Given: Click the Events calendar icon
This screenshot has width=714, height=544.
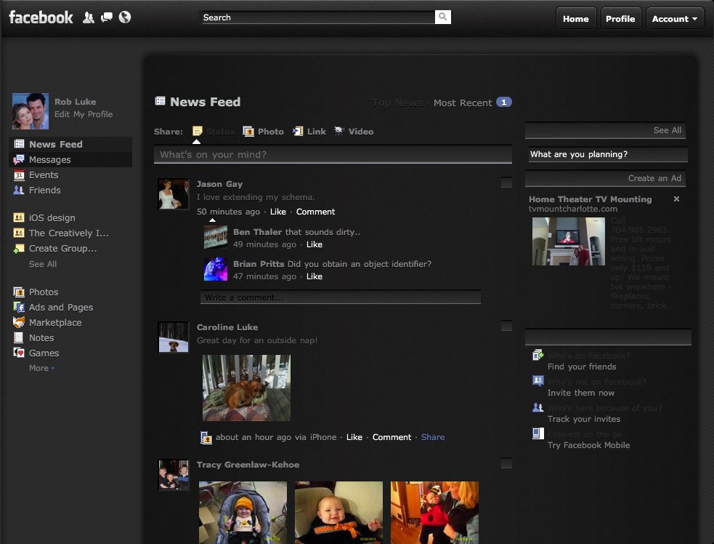Looking at the screenshot, I should coord(19,175).
